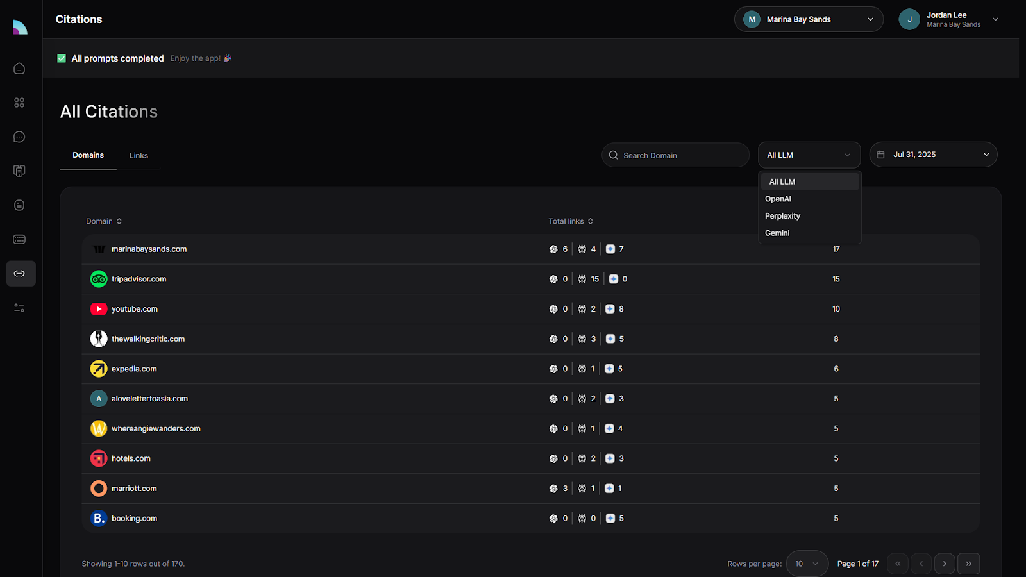1026x577 pixels.
Task: Switch to the Links tab
Action: coord(139,156)
